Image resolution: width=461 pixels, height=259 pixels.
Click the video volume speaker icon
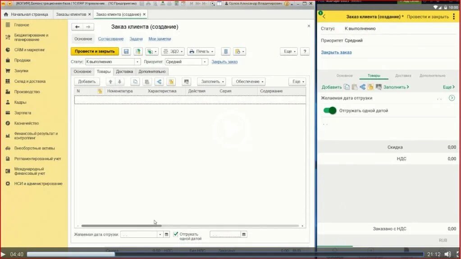[x=447, y=254]
